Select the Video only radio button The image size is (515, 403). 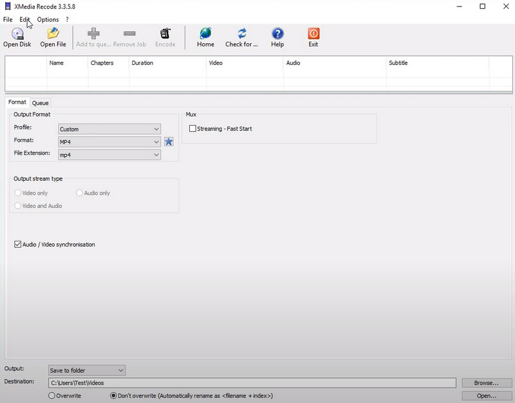point(18,192)
